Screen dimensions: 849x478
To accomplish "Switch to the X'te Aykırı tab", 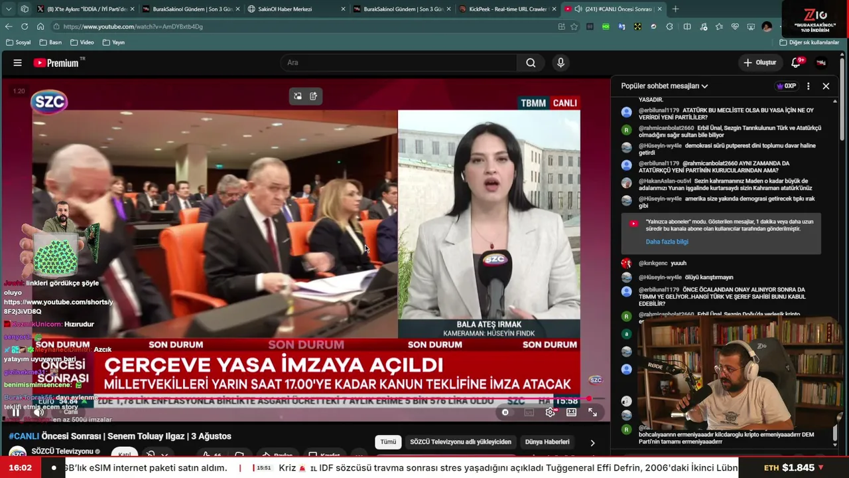I will [x=86, y=9].
